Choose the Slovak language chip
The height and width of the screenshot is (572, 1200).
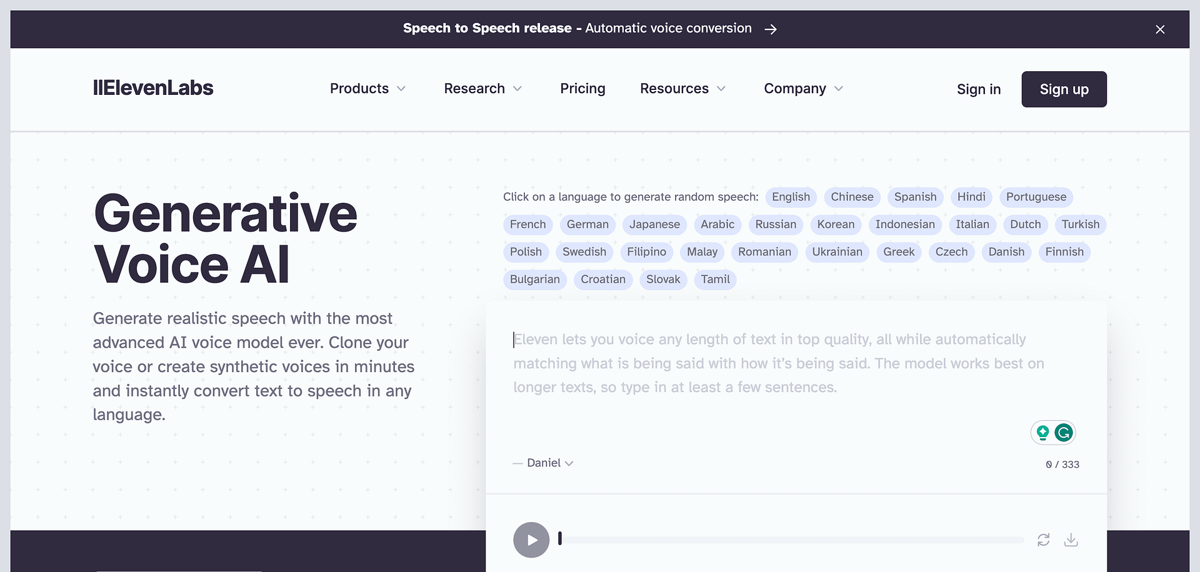click(x=663, y=279)
